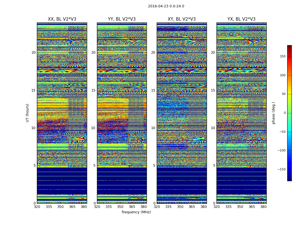Viewport: 296px width, 226px height.
Task: Click y-tick "20" of the XX panel
Action: (34, 53)
